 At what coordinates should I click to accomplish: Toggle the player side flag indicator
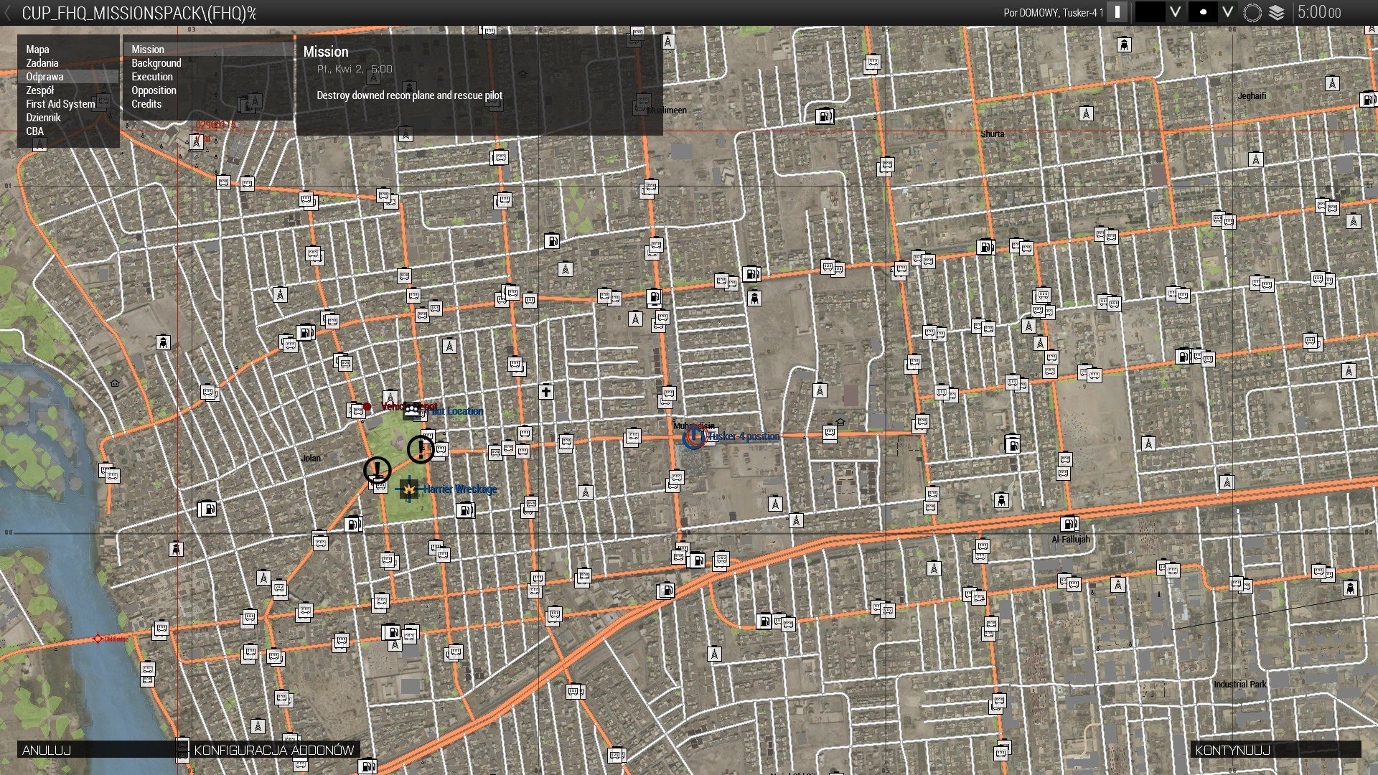1117,12
